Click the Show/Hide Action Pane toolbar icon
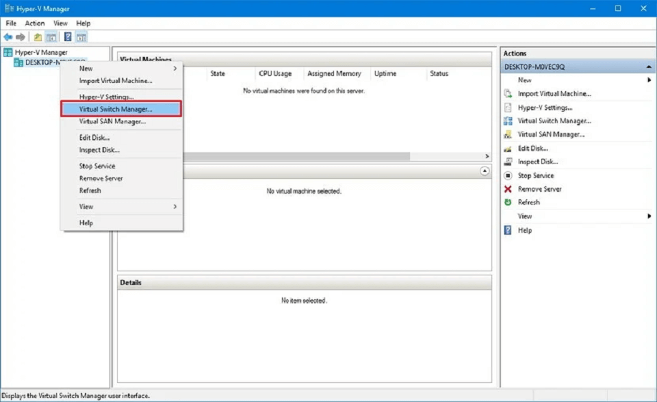This screenshot has height=402, width=657. pyautogui.click(x=81, y=37)
